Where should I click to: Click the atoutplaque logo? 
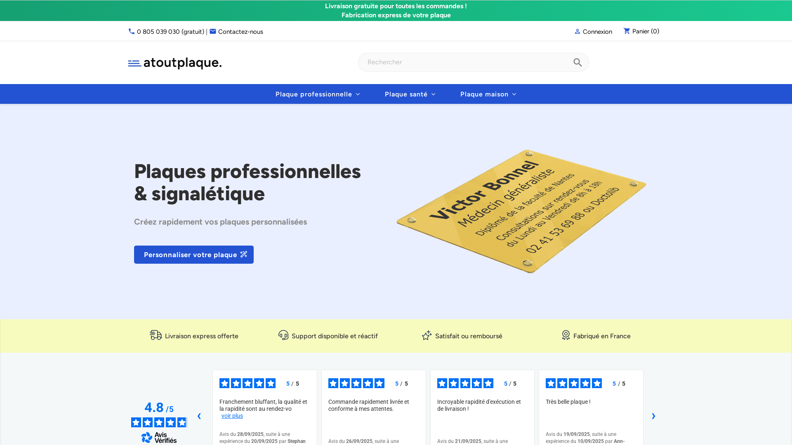click(x=175, y=62)
